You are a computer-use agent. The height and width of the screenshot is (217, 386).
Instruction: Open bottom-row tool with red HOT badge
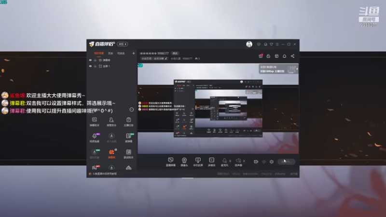pyautogui.click(x=95, y=167)
